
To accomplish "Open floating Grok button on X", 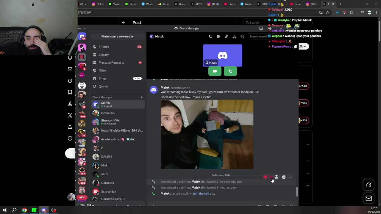I will tap(368, 185).
